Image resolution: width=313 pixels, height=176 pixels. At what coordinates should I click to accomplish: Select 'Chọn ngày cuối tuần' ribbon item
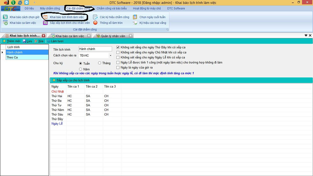135,17
